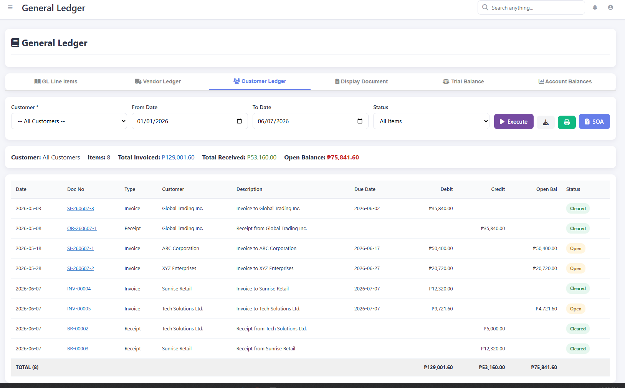
Task: Select the Customer Ledger tab
Action: click(x=260, y=81)
